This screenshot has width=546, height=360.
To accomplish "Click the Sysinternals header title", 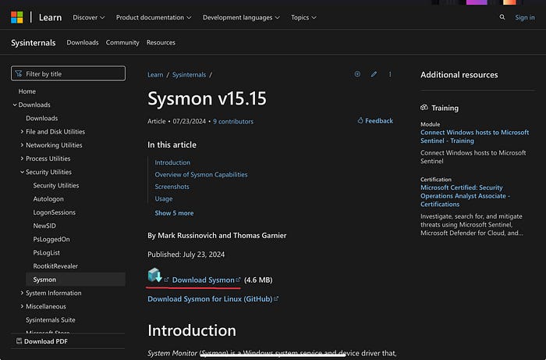I will coord(34,43).
